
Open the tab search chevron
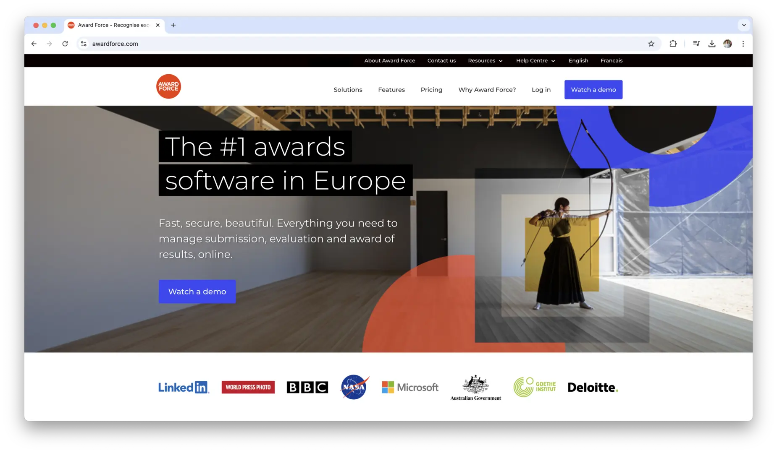tap(744, 25)
